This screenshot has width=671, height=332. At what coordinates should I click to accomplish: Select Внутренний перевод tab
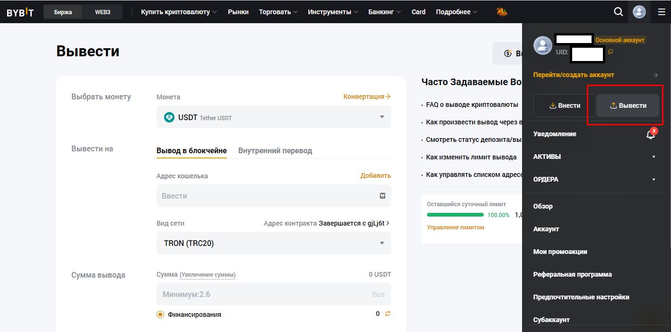pos(275,151)
